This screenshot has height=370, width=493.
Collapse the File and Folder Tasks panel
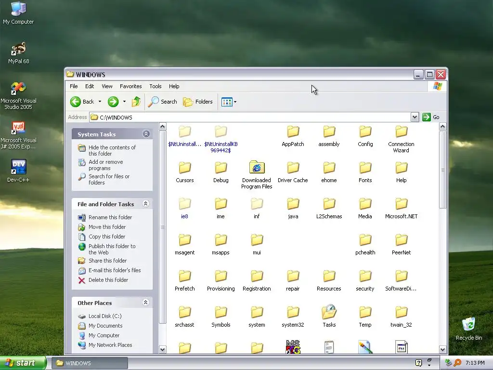[x=145, y=204]
